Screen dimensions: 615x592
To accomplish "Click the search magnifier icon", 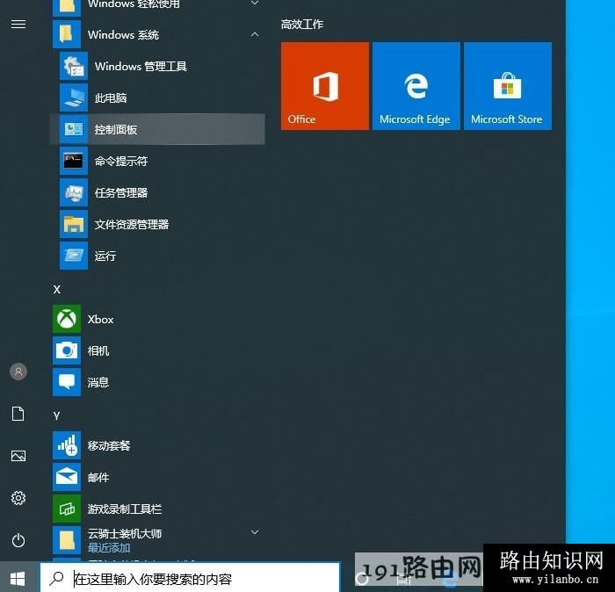I will [57, 578].
